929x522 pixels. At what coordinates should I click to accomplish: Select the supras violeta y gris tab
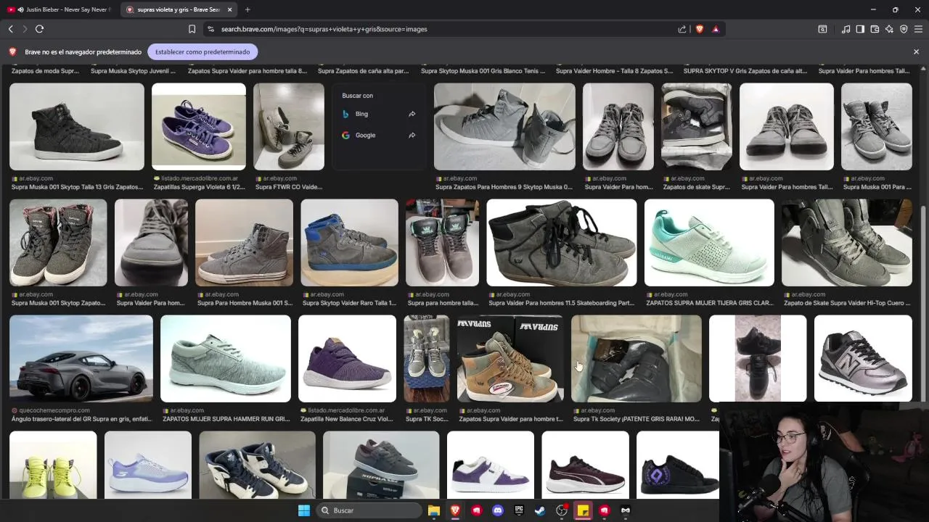179,9
